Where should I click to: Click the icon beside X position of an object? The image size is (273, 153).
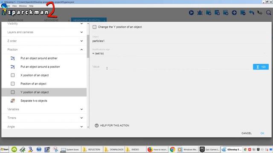click(x=12, y=75)
